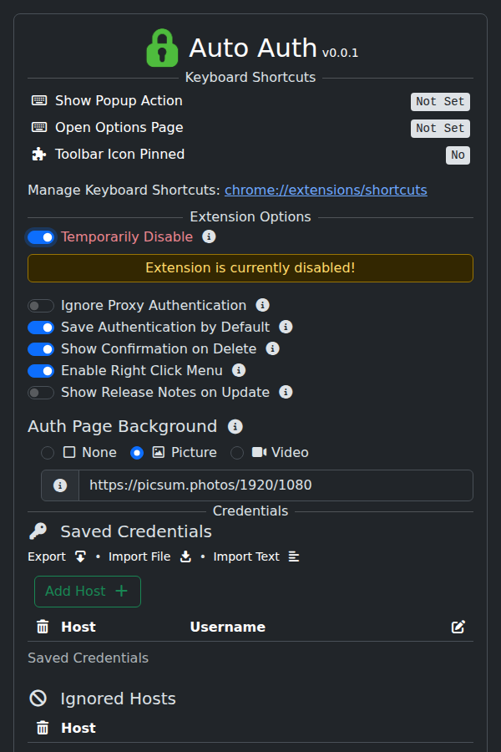Open the chrome://extensions/shortcuts link
501x752 pixels.
pos(326,190)
